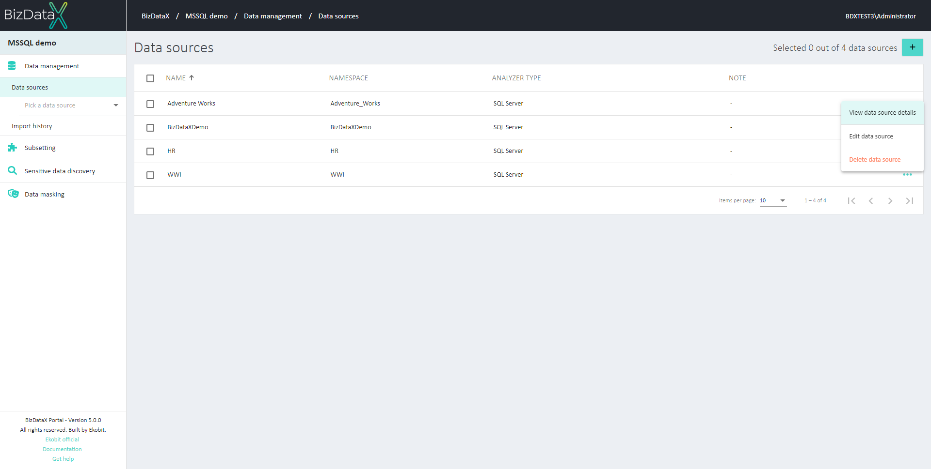Open Sensitive data discovery in the sidebar

point(63,171)
